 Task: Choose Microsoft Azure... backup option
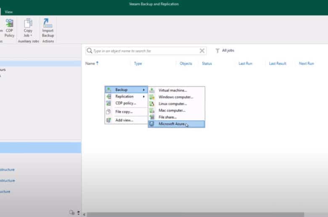click(x=177, y=124)
